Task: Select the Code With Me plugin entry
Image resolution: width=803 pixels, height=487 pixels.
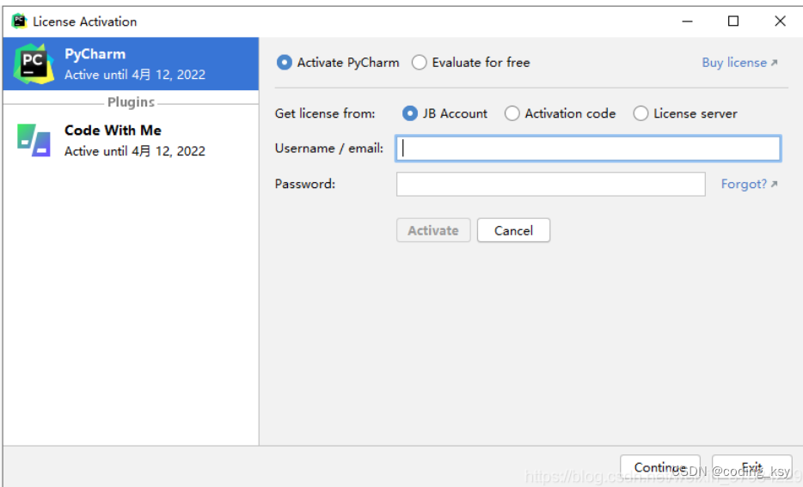Action: [131, 141]
